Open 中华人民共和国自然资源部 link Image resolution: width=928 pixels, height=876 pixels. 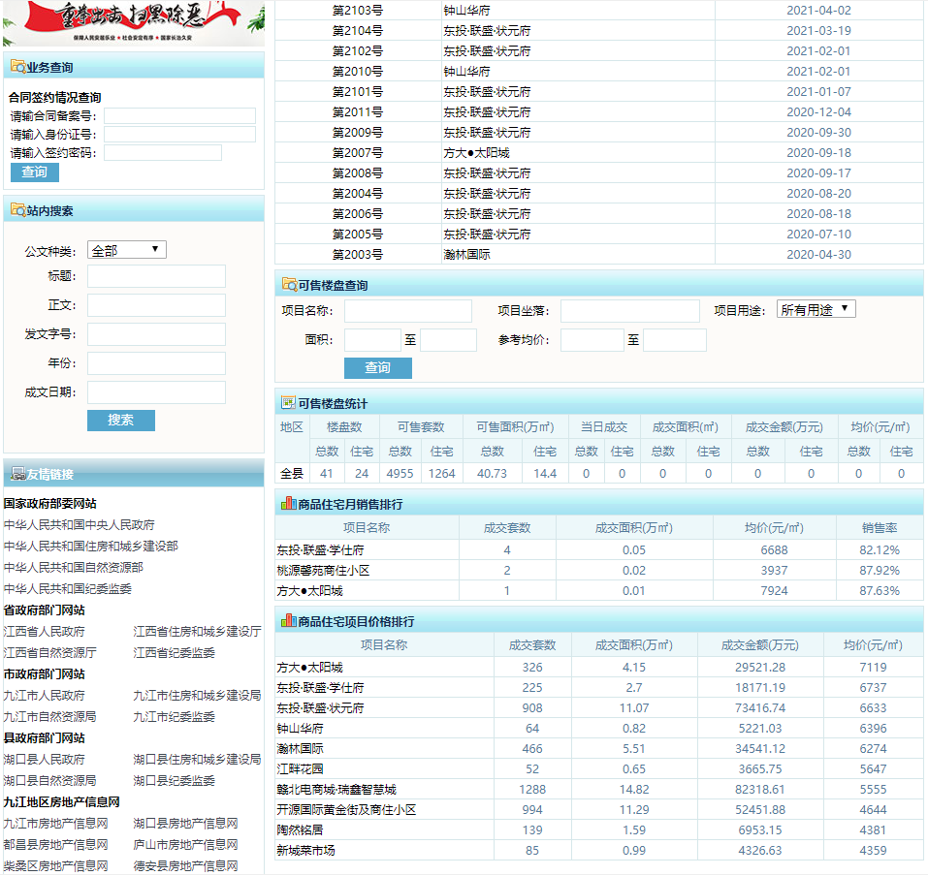pos(73,568)
